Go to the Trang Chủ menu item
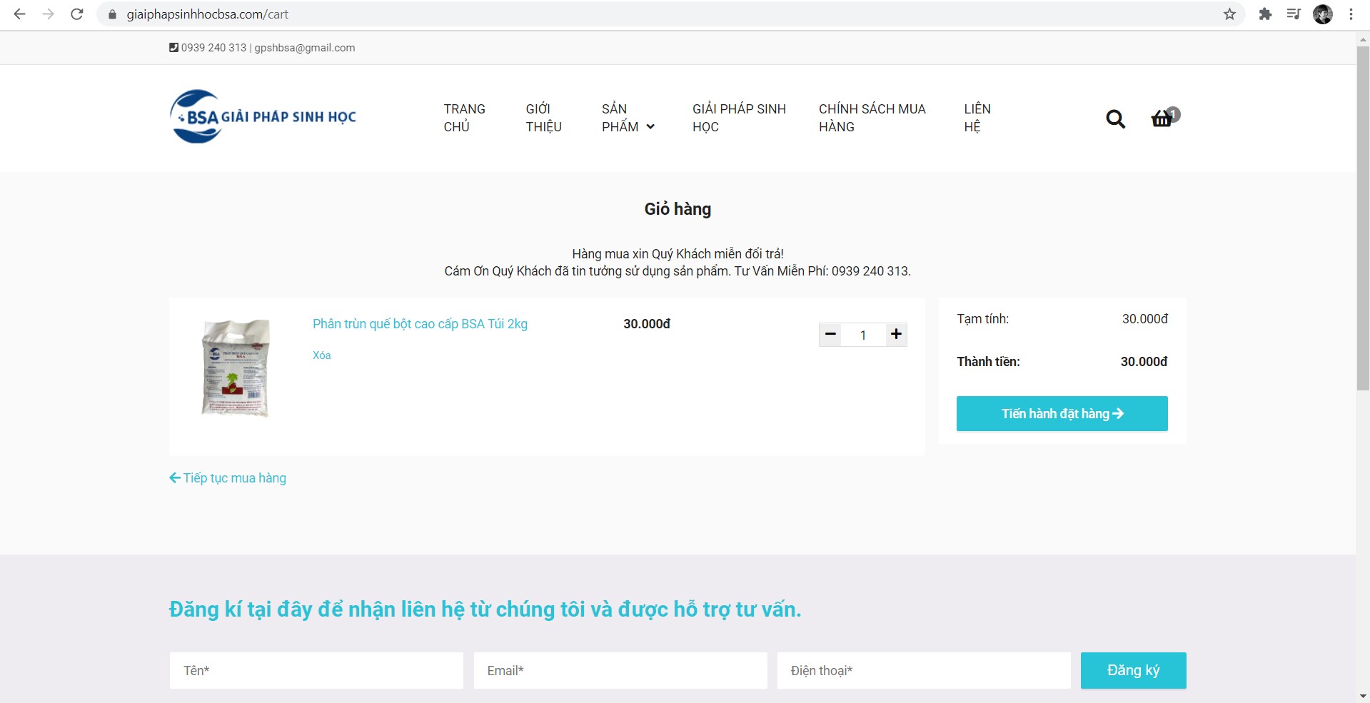The width and height of the screenshot is (1370, 703). 464,118
